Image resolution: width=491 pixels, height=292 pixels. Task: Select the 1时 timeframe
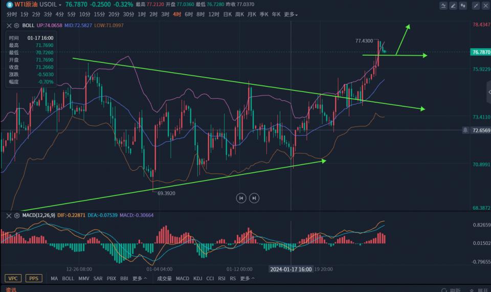click(142, 14)
